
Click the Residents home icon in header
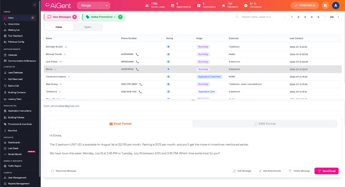point(223,5)
